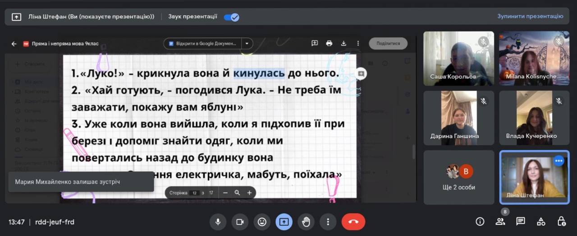Zoom in with the plus button
The height and width of the screenshot is (236, 577).
(x=249, y=193)
